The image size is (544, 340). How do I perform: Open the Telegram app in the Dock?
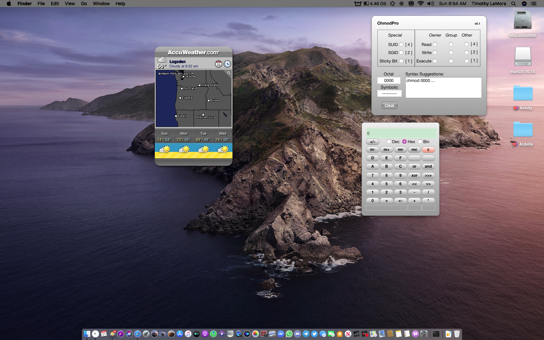pos(306,334)
